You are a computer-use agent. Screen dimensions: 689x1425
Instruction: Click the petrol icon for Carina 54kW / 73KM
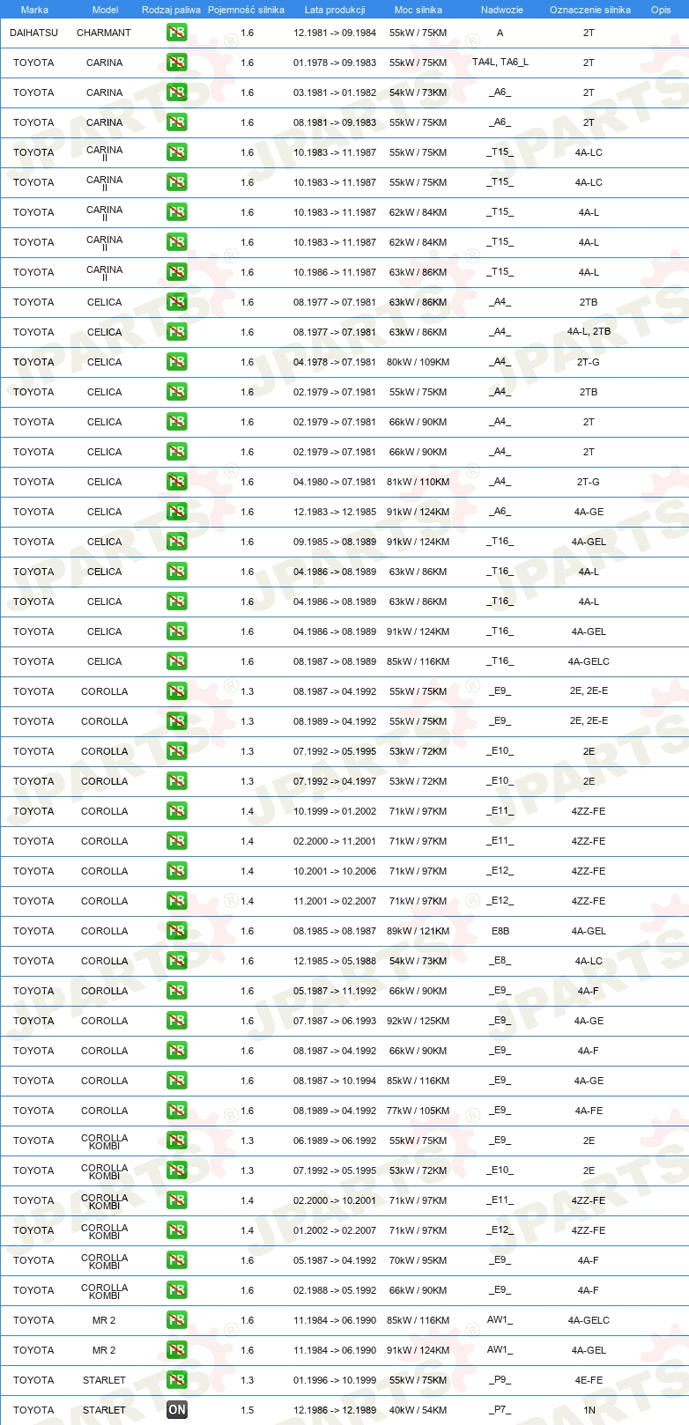(x=176, y=92)
